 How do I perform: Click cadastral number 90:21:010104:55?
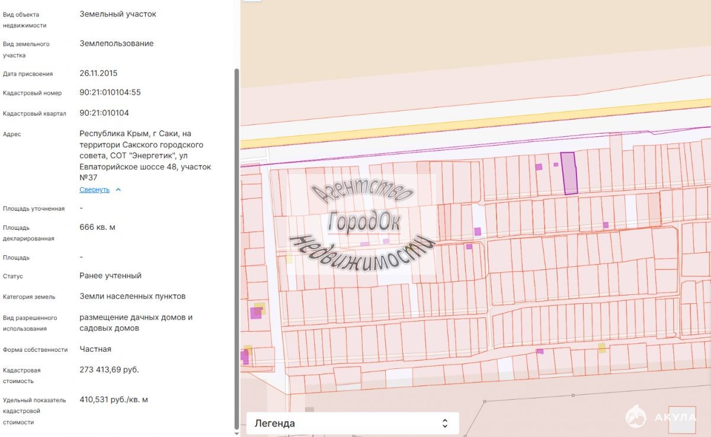pyautogui.click(x=110, y=92)
